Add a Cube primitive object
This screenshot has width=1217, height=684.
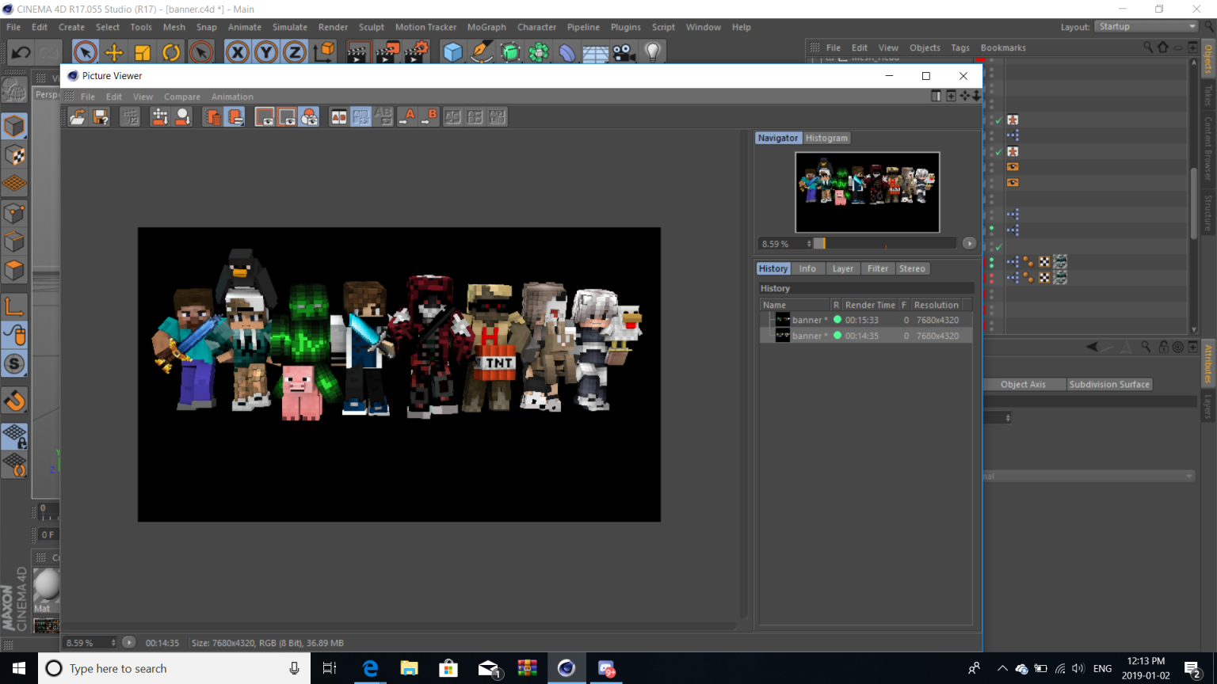[x=452, y=53]
